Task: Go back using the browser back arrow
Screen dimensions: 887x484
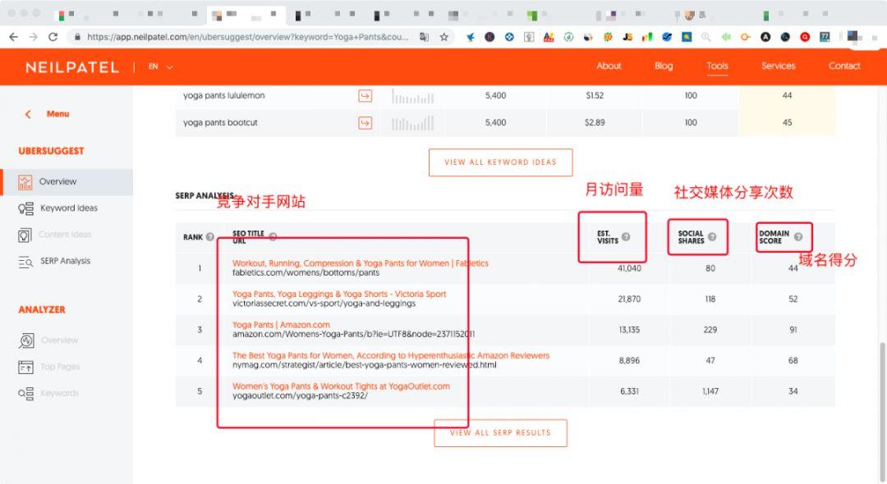Action: pyautogui.click(x=14, y=37)
